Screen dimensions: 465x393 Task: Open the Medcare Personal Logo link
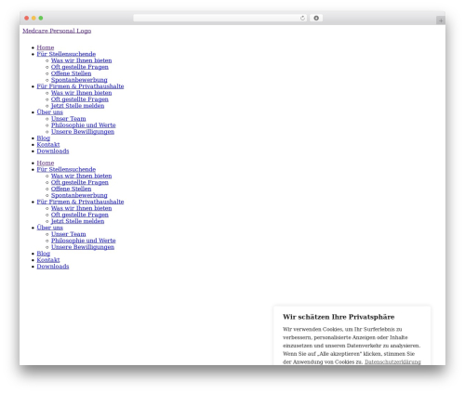pyautogui.click(x=57, y=31)
